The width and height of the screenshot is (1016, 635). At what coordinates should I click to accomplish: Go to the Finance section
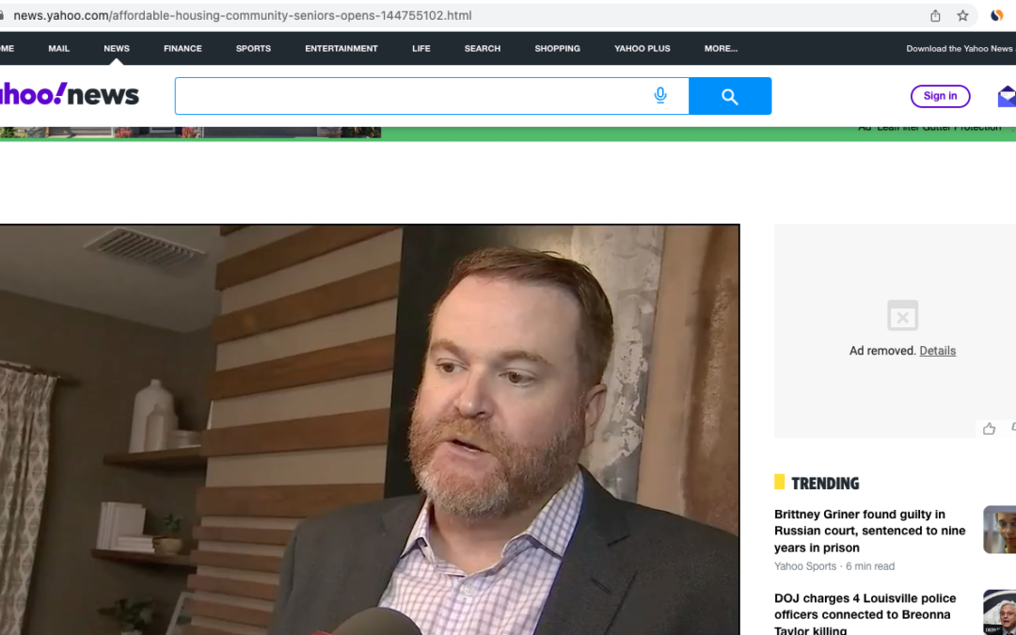pyautogui.click(x=183, y=49)
